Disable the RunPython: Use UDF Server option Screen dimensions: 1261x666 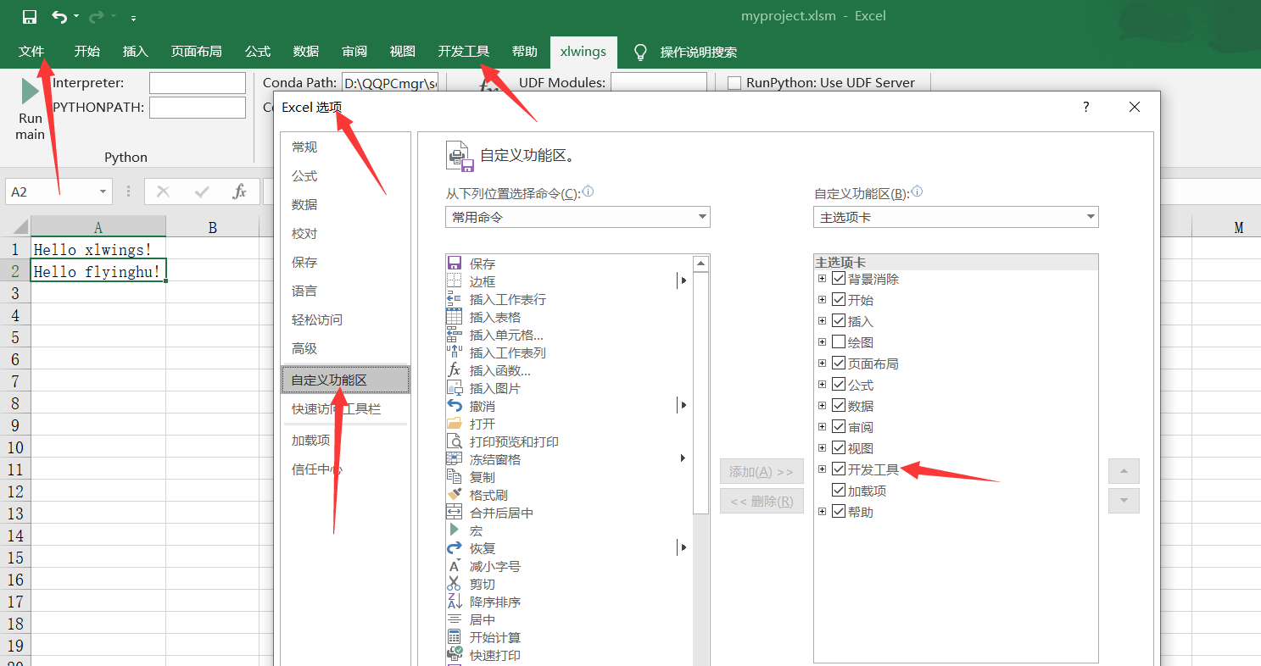734,82
